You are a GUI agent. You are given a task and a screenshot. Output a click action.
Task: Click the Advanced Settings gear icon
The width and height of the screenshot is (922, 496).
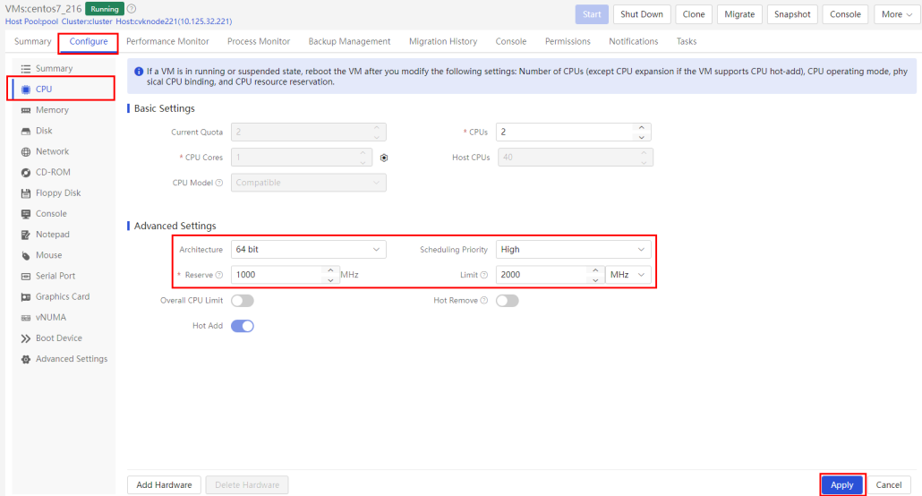pyautogui.click(x=26, y=359)
